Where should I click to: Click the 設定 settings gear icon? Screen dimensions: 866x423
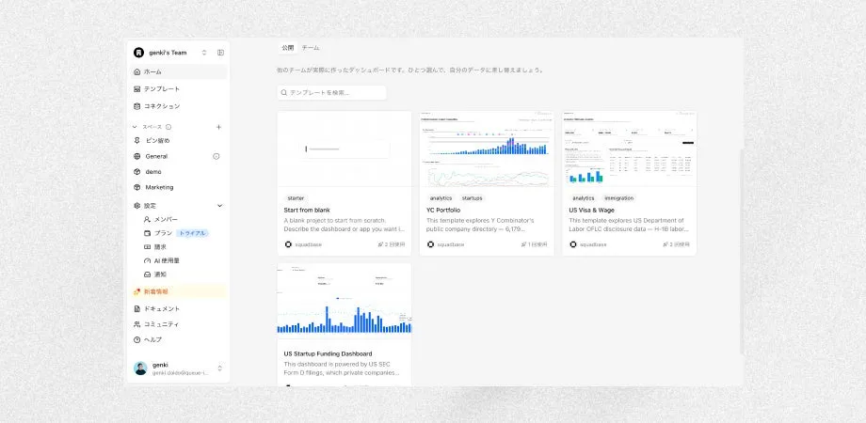[137, 205]
